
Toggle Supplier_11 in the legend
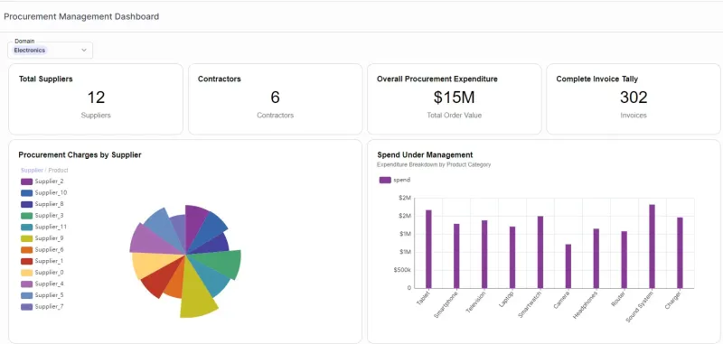pyautogui.click(x=43, y=227)
